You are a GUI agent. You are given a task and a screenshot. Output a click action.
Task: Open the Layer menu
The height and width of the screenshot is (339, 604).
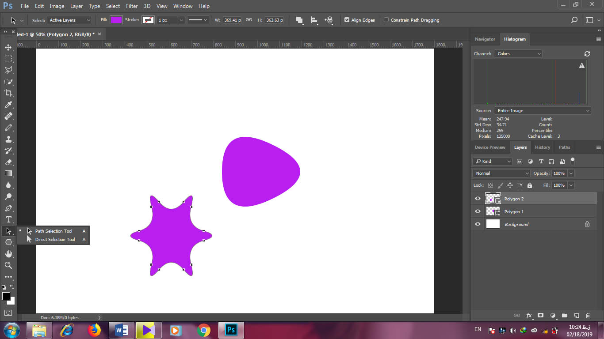[x=76, y=6]
